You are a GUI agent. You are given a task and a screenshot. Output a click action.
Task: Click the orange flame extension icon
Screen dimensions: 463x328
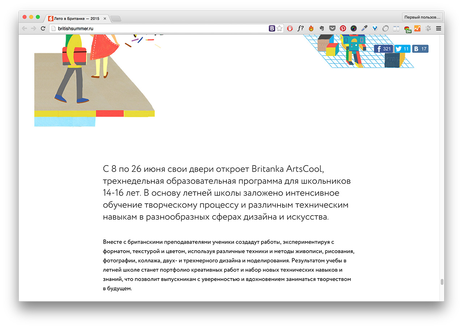click(x=311, y=28)
